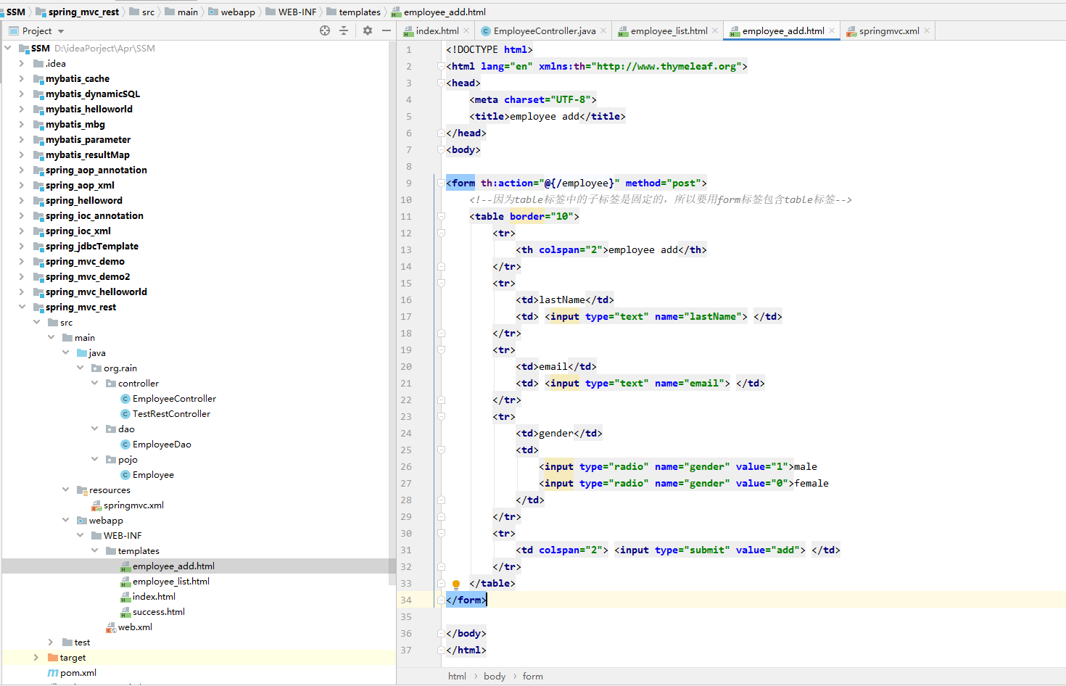This screenshot has width=1066, height=686.
Task: Switch to the springmvc.xml tab
Action: pyautogui.click(x=889, y=30)
